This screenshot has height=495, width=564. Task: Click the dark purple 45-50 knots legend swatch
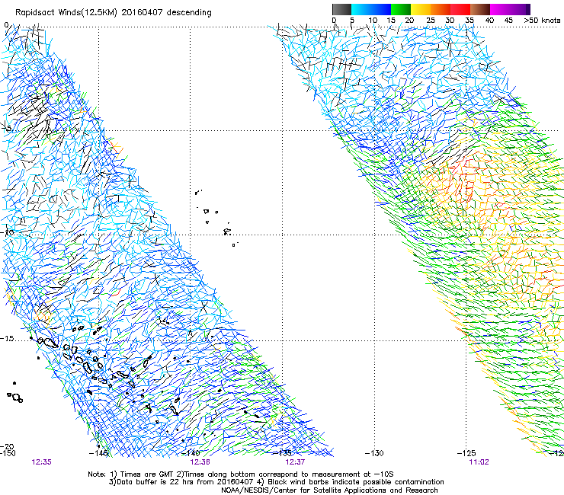tap(520, 9)
